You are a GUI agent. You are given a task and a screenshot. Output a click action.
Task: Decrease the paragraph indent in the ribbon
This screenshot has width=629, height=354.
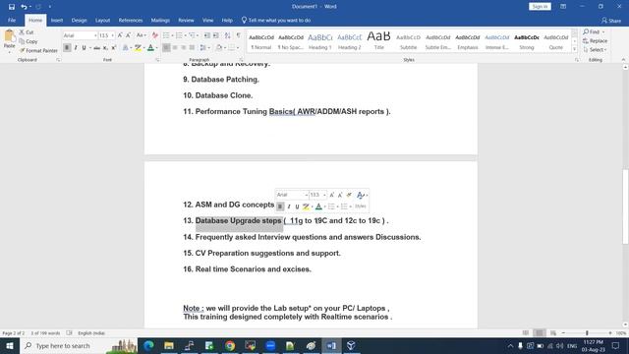point(207,35)
